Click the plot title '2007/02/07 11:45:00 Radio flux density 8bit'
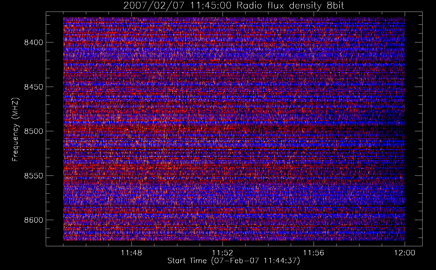 pyautogui.click(x=234, y=6)
